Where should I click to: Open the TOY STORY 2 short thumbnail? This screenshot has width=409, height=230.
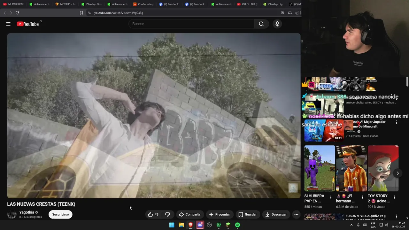coord(383,168)
